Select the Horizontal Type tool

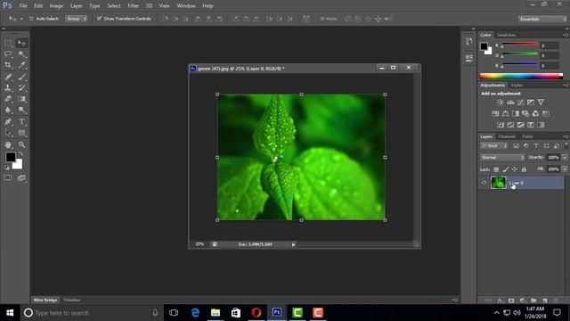pyautogui.click(x=21, y=121)
